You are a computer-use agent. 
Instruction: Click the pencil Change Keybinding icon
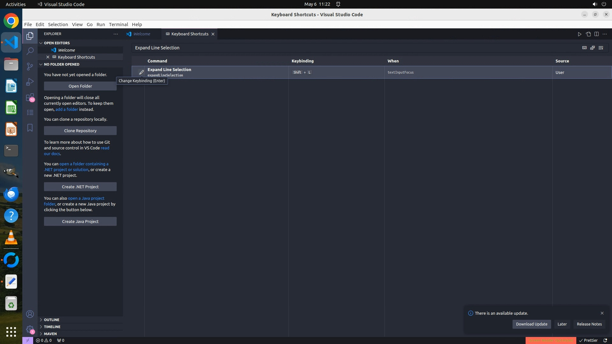[141, 72]
